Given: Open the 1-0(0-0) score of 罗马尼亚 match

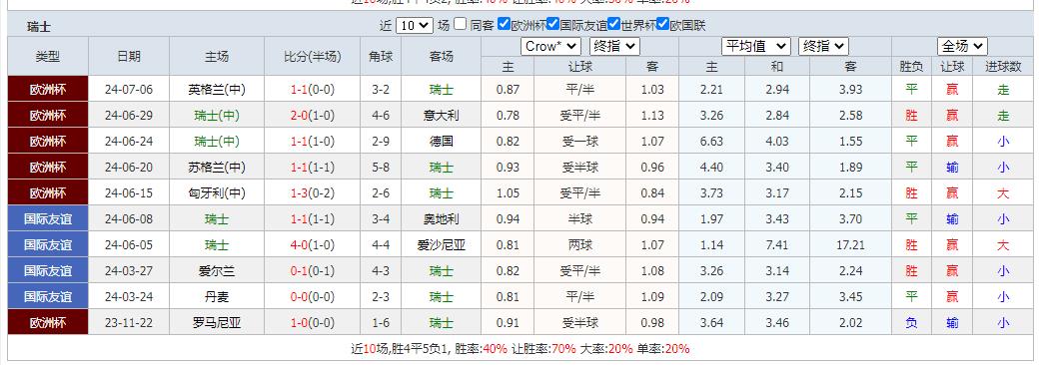Looking at the screenshot, I should [312, 323].
